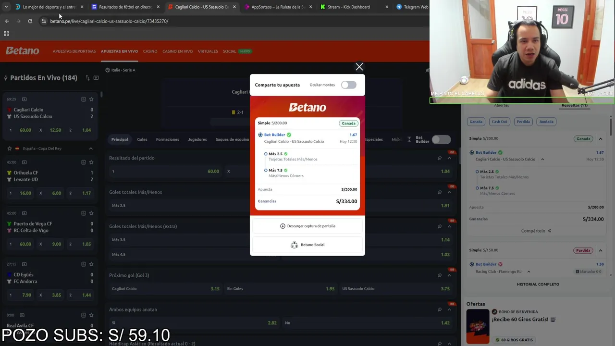Image resolution: width=615 pixels, height=346 pixels.
Task: Open the Casino menu item
Action: click(150, 51)
